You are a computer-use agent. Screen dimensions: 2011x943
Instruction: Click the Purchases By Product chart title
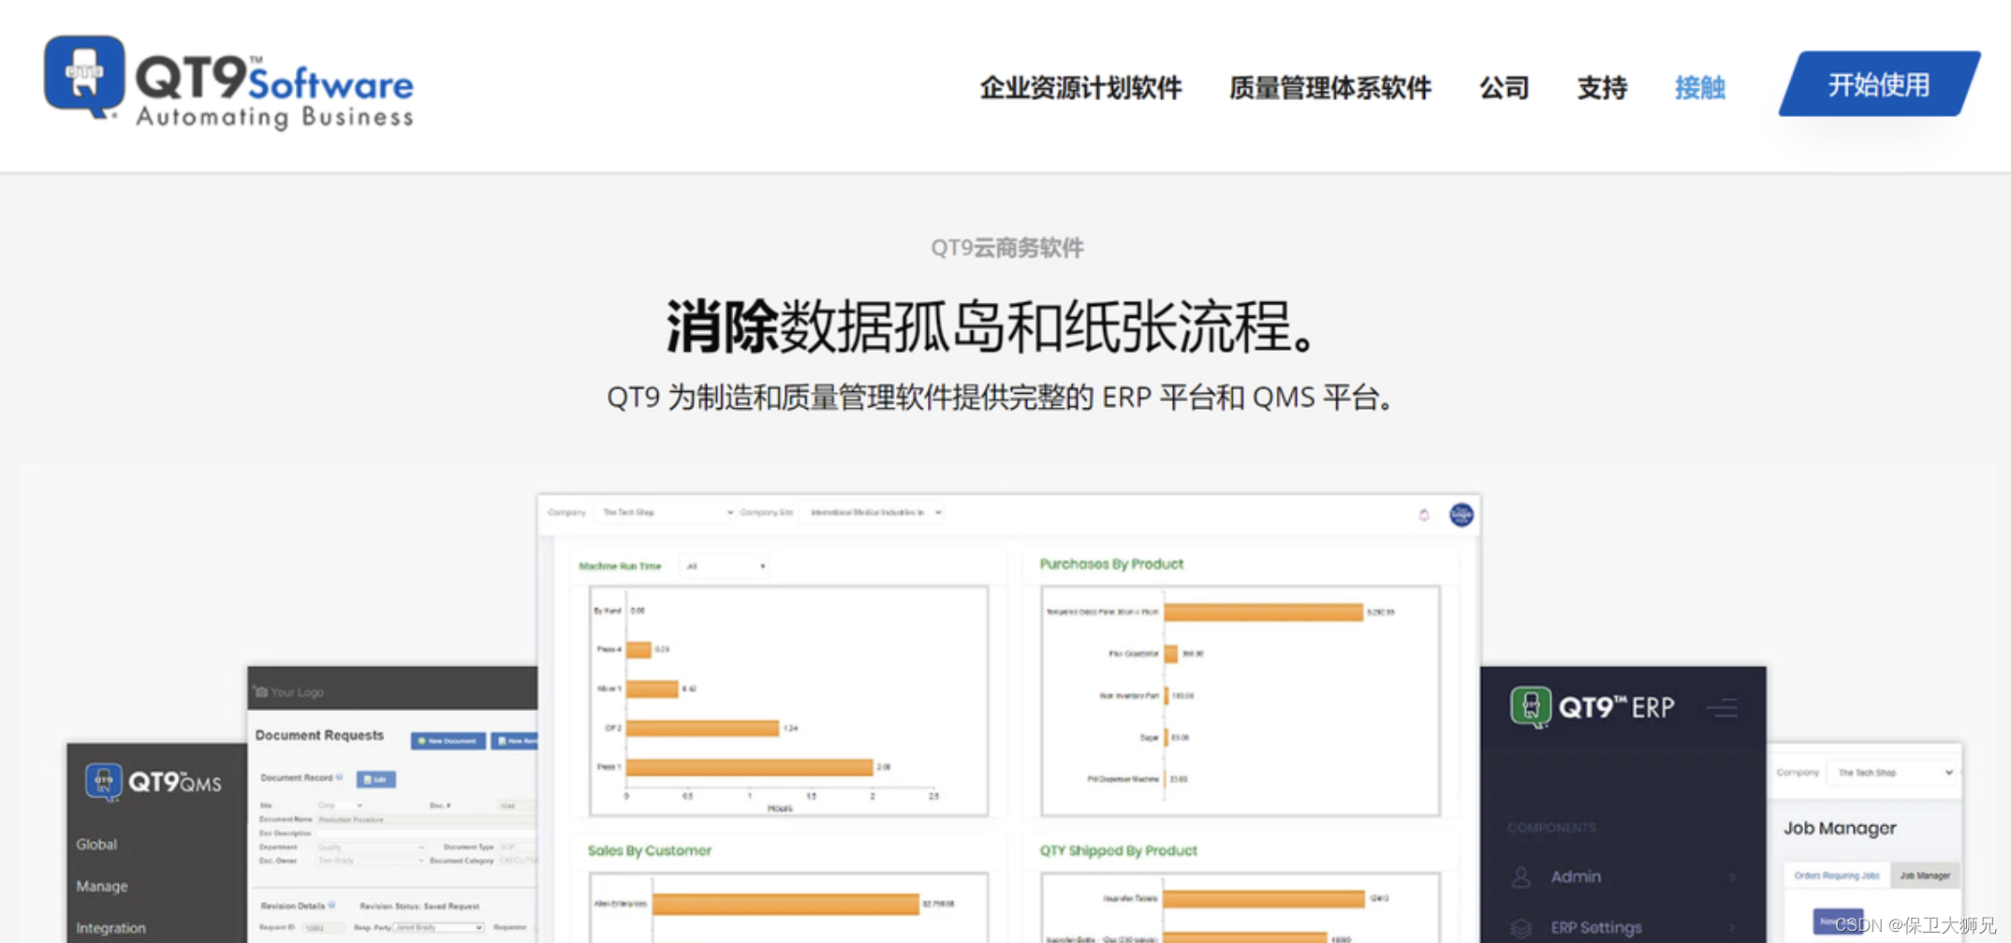[1111, 564]
